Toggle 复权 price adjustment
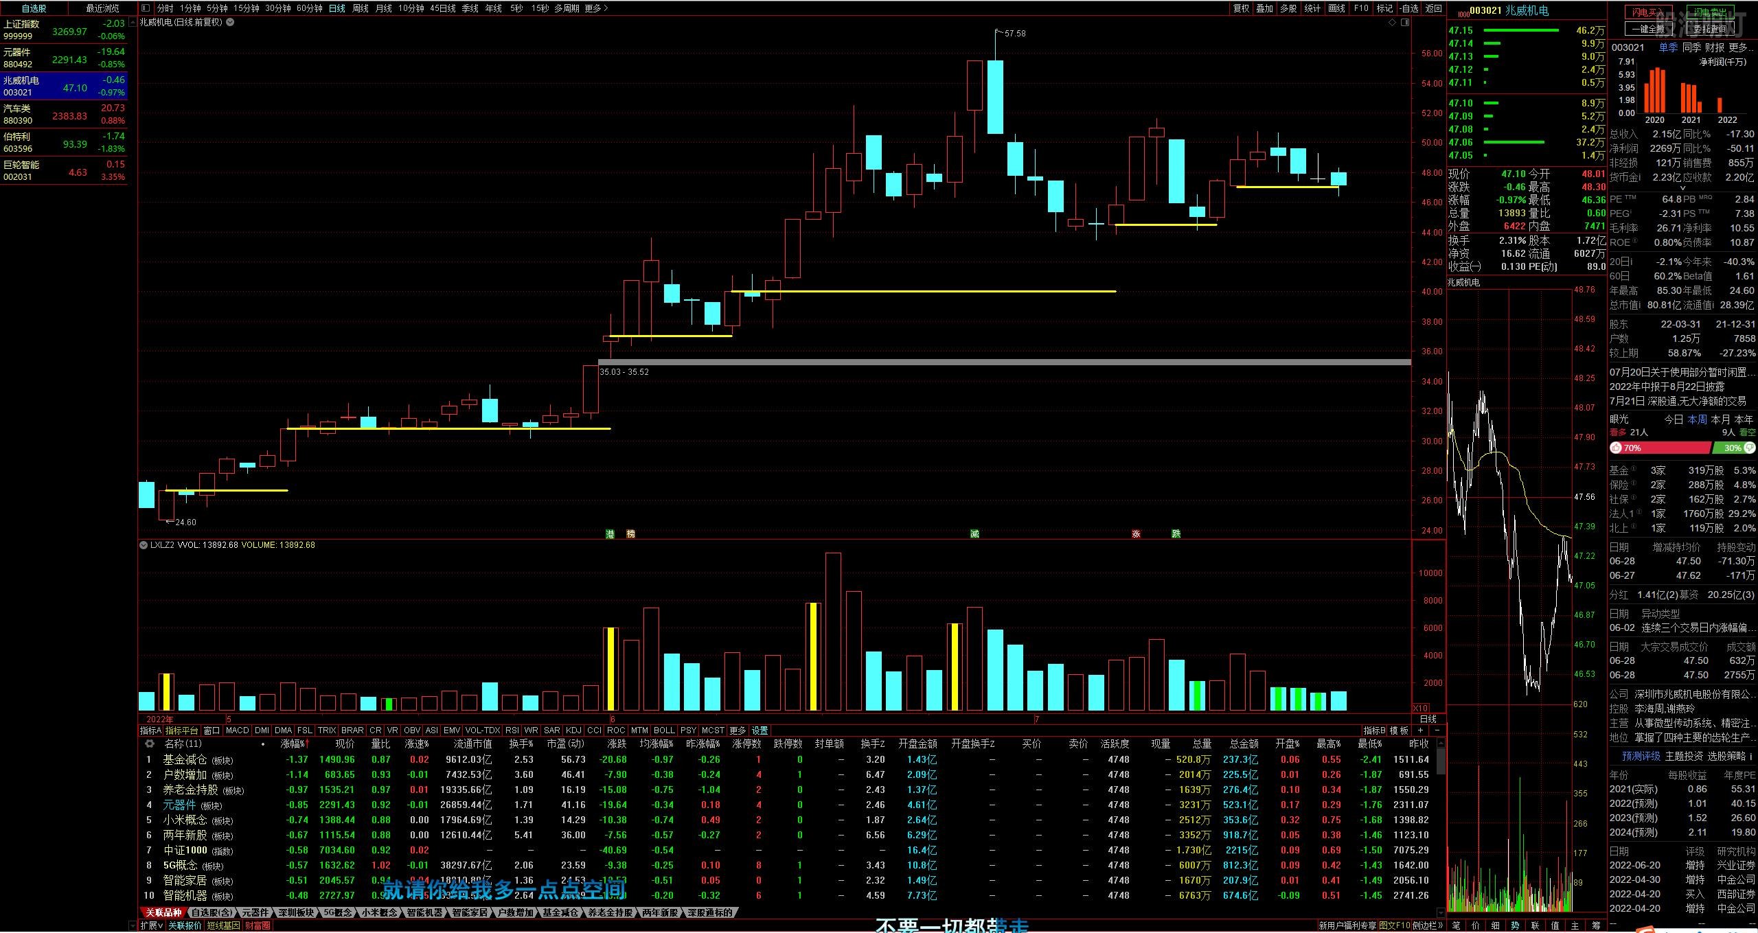 coord(1241,8)
